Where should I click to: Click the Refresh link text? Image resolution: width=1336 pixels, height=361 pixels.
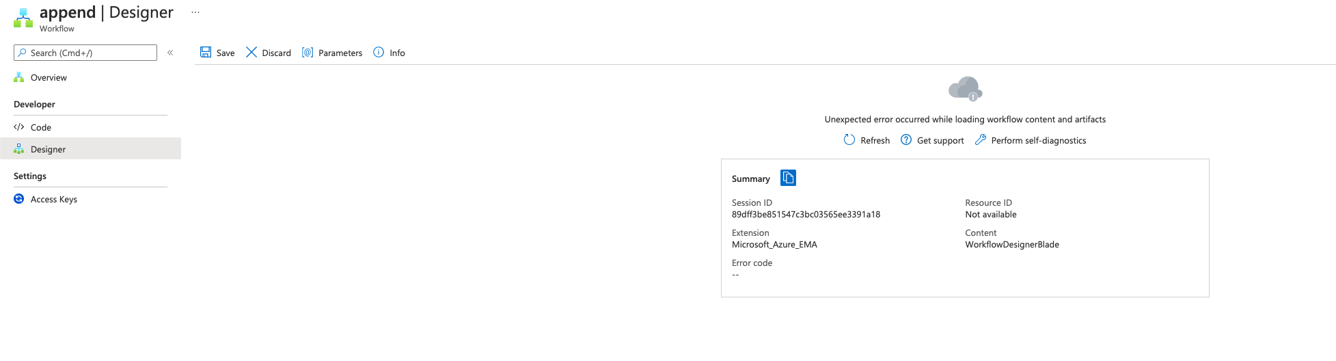tap(875, 140)
